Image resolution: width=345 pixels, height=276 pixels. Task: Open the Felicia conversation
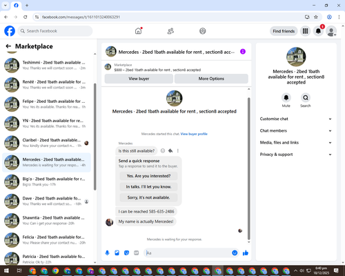[x=46, y=240]
